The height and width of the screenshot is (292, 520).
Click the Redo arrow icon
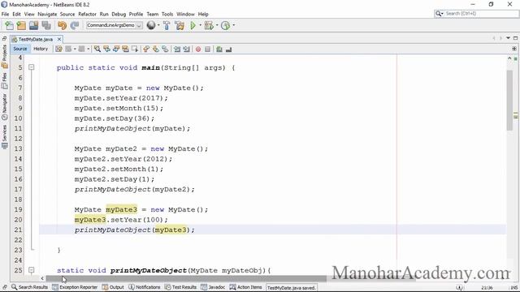point(75,25)
